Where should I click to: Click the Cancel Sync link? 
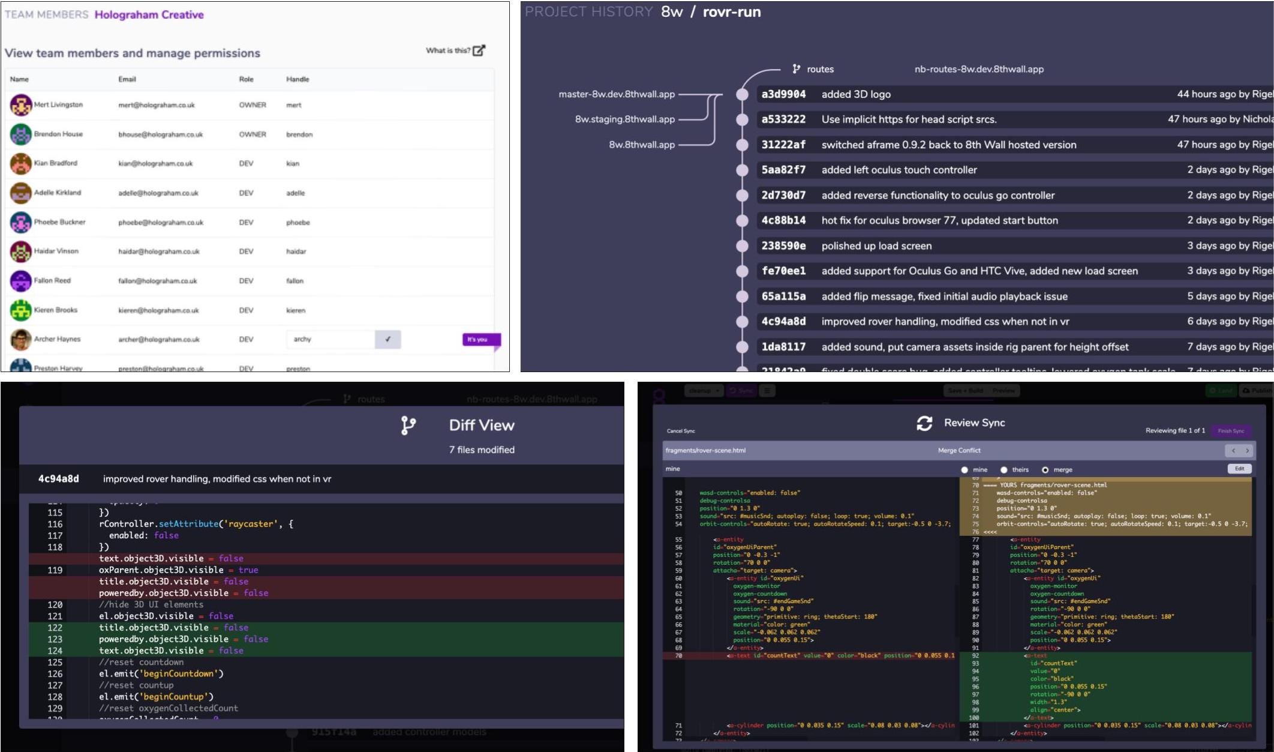click(x=680, y=431)
